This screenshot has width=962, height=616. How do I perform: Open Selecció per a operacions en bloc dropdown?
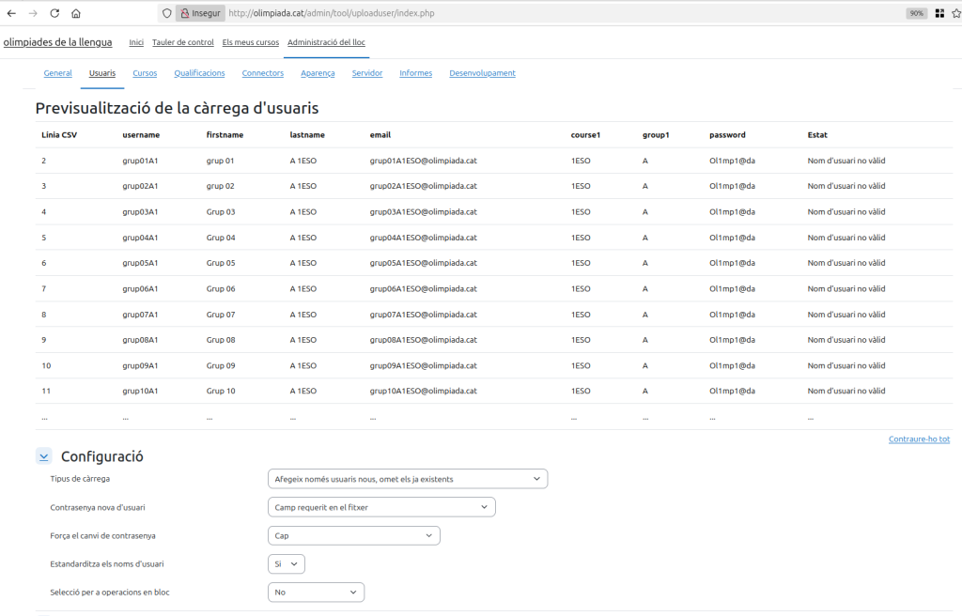point(316,592)
